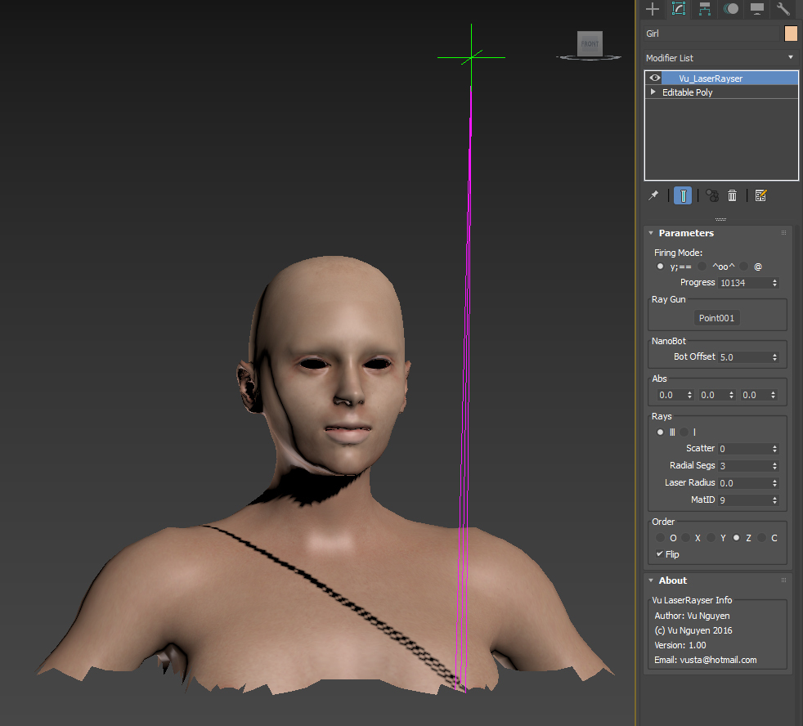This screenshot has width=803, height=726.
Task: Uncheck the Flip checkbox
Action: pos(660,554)
